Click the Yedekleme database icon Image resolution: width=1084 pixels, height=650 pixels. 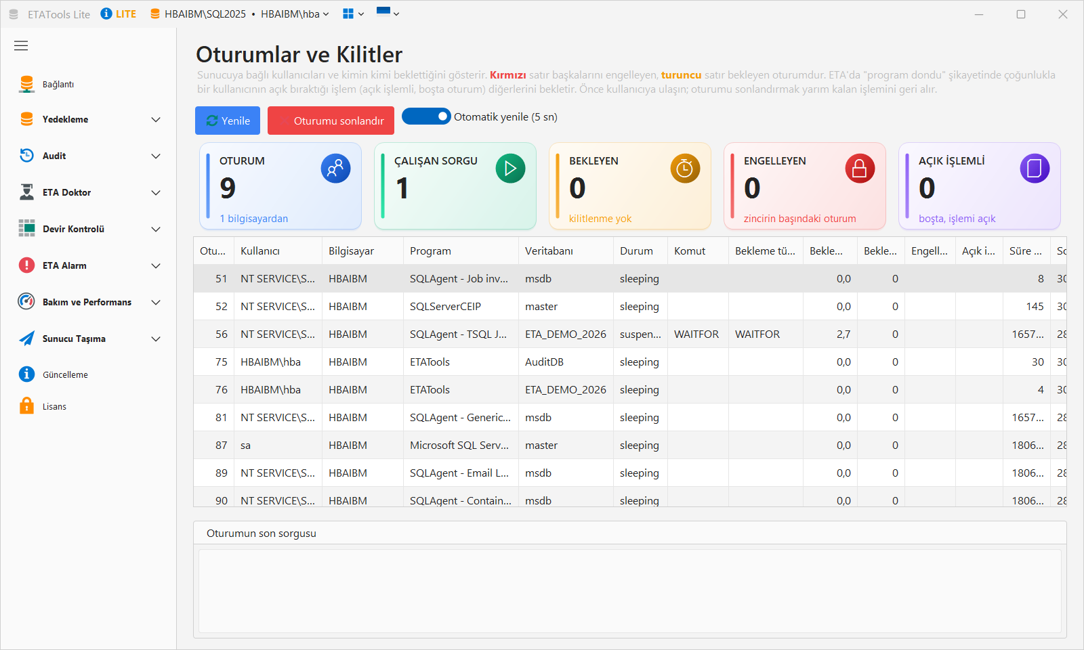pyautogui.click(x=26, y=119)
